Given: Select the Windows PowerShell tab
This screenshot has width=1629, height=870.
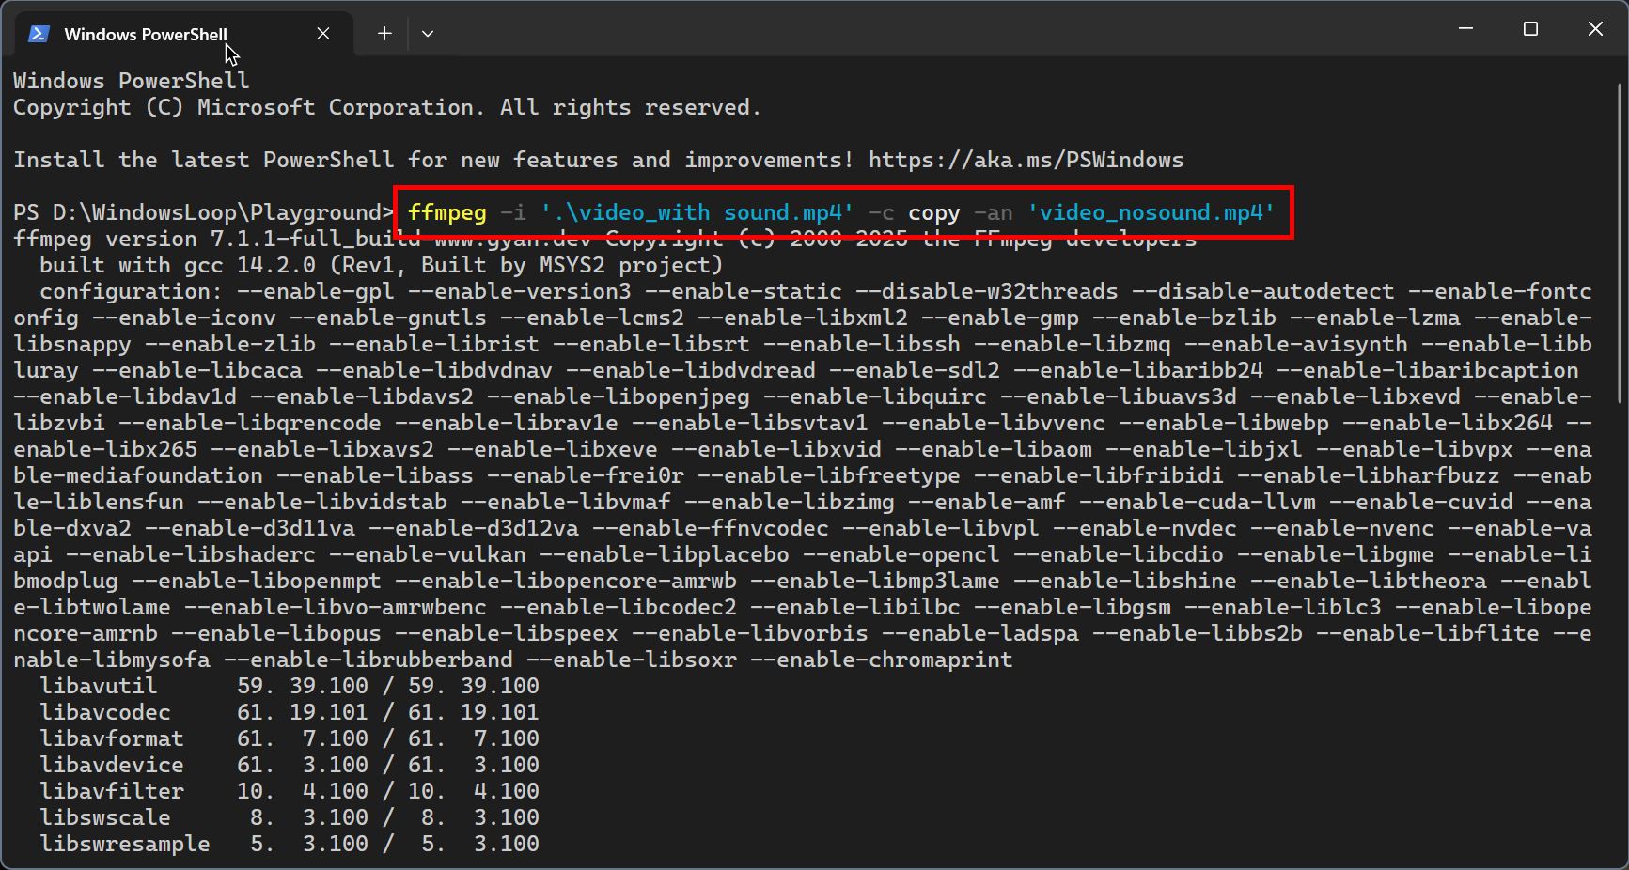Looking at the screenshot, I should (183, 34).
